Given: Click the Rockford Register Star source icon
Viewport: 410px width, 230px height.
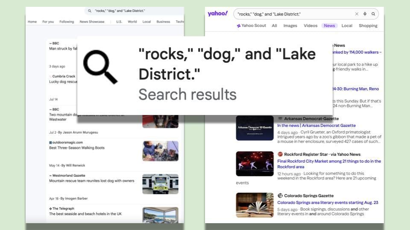Looking at the screenshot, I should [280, 154].
